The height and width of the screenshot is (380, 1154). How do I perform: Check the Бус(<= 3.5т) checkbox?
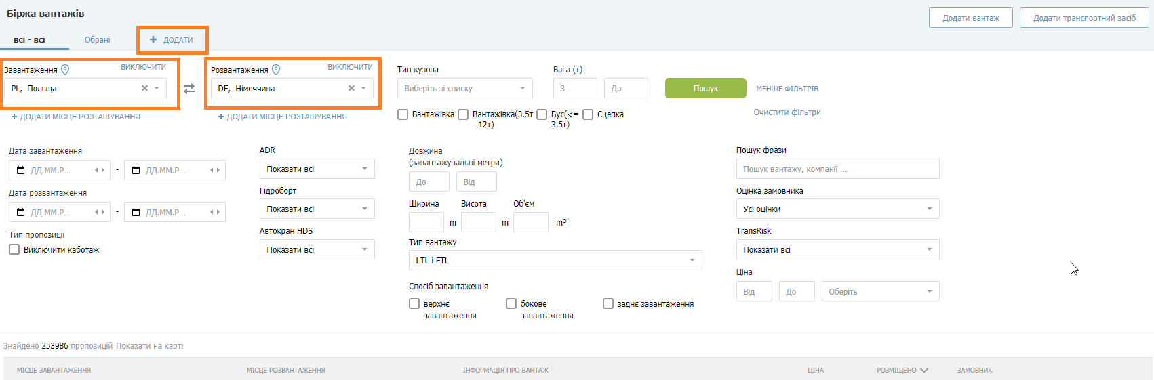pyautogui.click(x=542, y=114)
